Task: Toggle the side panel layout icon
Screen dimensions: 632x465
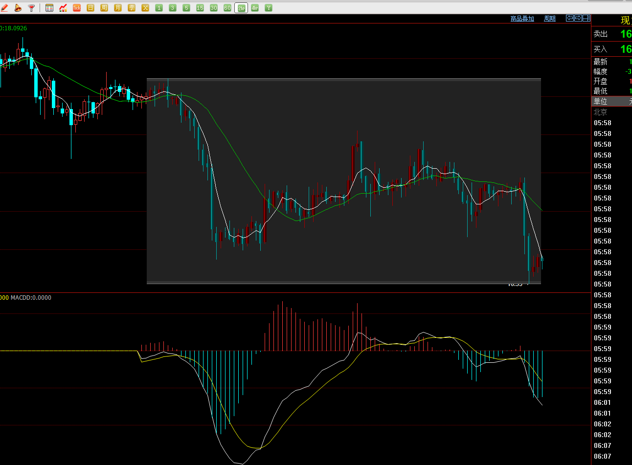Action: click(x=586, y=18)
